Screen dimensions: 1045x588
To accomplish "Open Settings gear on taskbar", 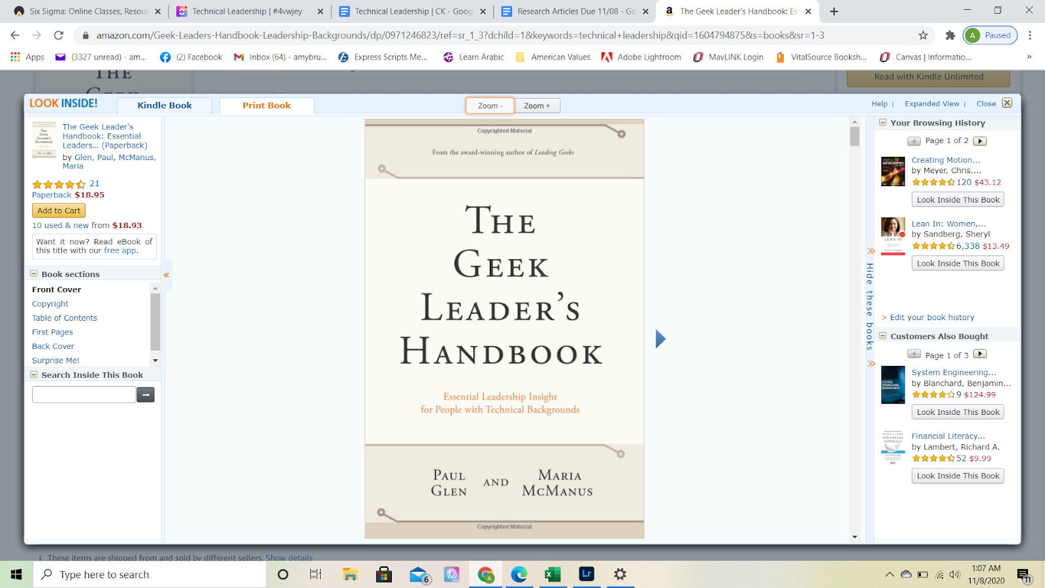I will pyautogui.click(x=620, y=574).
